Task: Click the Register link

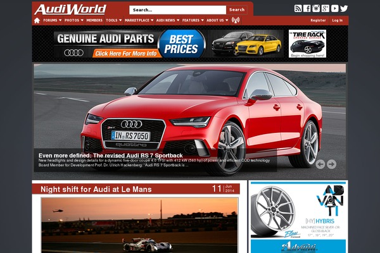Action: click(x=318, y=20)
